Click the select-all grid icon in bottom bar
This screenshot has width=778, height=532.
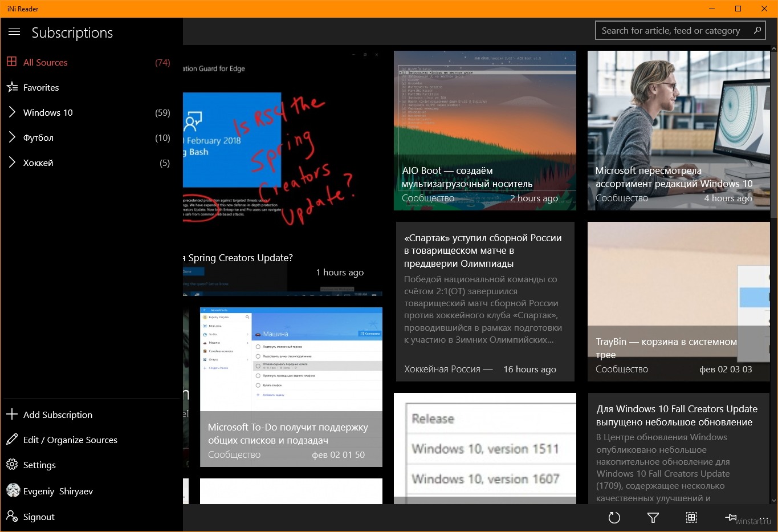(x=691, y=518)
